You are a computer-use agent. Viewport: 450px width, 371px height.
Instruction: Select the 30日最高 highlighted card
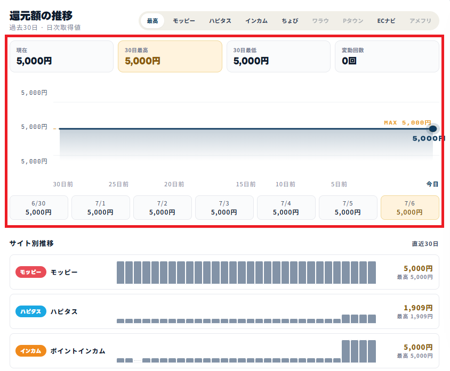170,56
